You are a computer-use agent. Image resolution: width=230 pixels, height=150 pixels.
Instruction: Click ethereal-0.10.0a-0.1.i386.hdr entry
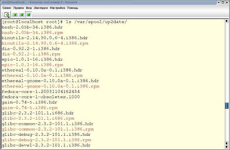pyautogui.click(x=42, y=70)
